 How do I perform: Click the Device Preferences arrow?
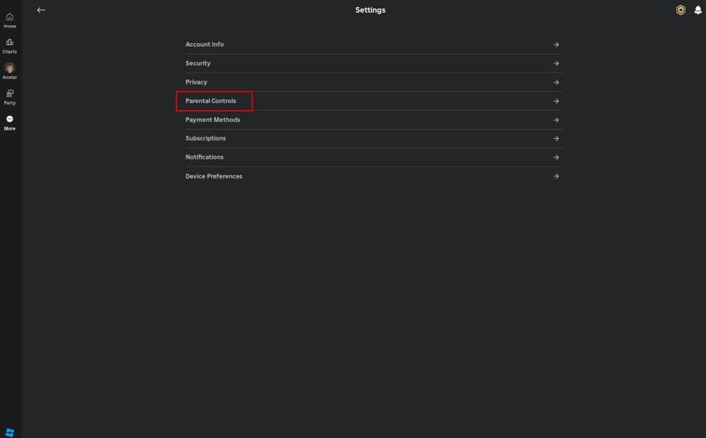tap(556, 176)
